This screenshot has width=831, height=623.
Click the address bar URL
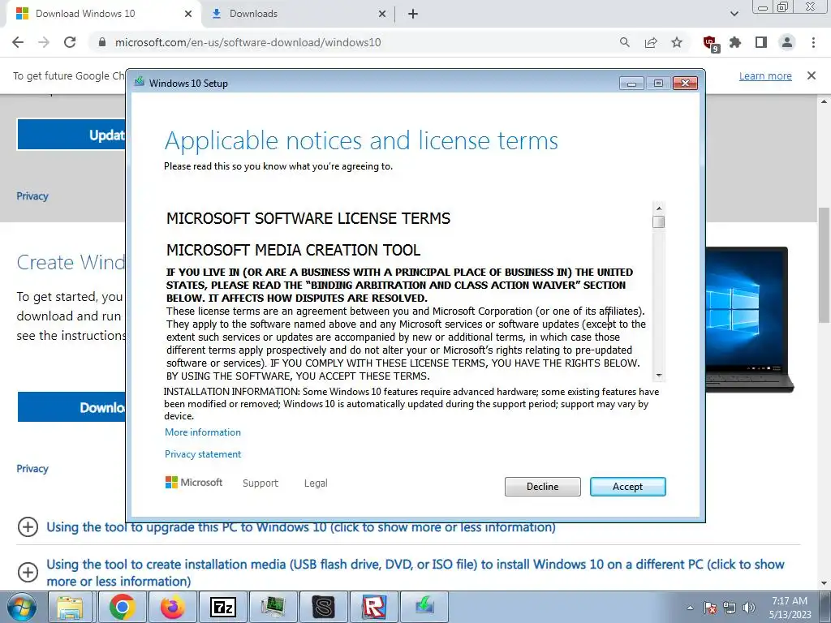tap(248, 42)
